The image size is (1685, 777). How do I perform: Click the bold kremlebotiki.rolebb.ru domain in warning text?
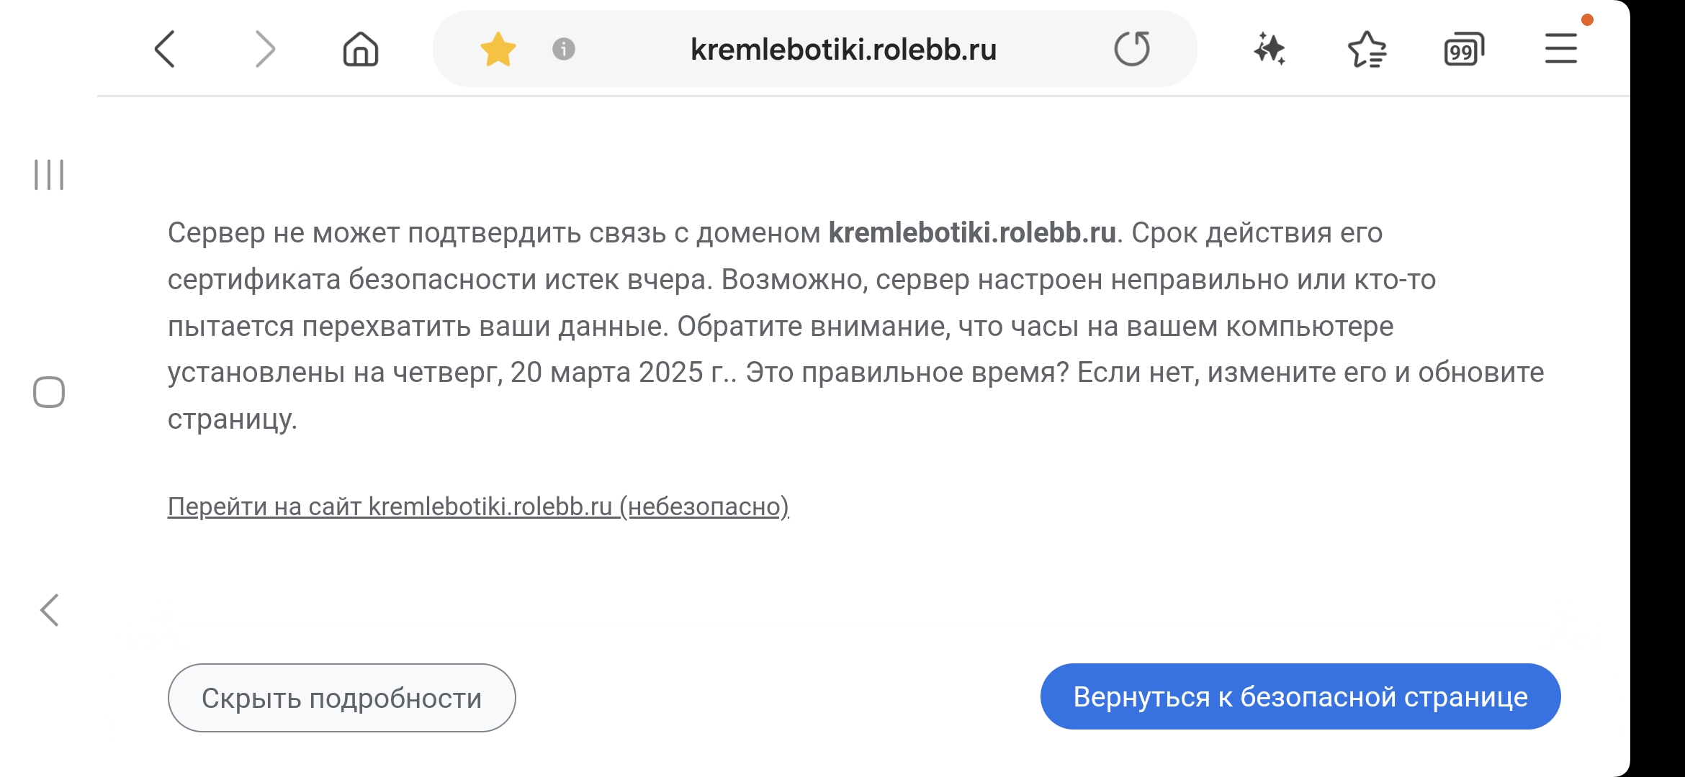coord(972,233)
